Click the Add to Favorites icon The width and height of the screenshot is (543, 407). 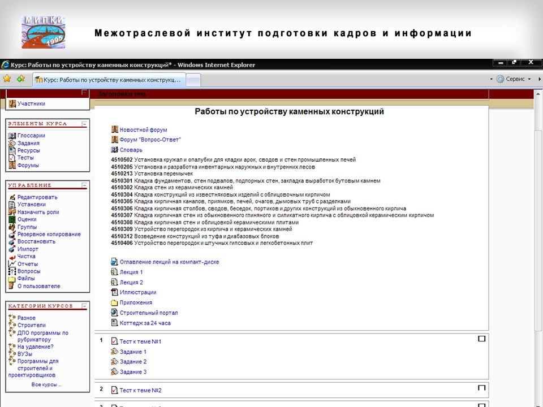coord(21,79)
